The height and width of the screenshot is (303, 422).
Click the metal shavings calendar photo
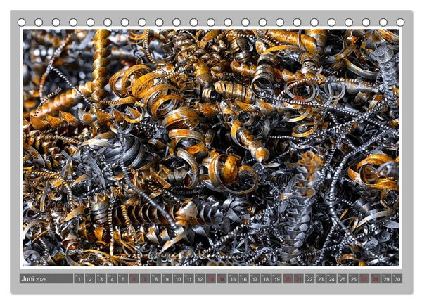(211, 148)
